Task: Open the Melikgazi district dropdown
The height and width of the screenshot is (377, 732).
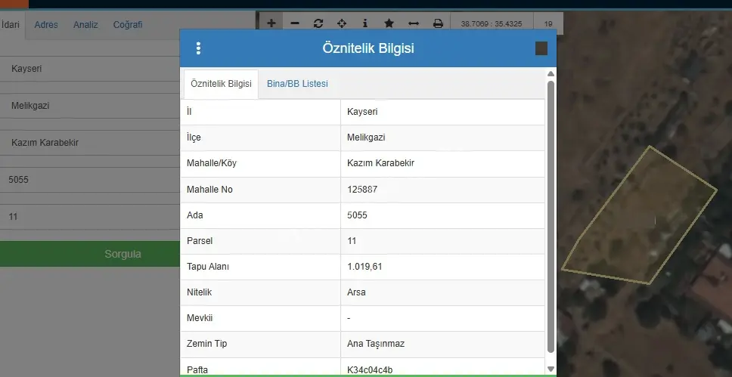Action: [90, 106]
